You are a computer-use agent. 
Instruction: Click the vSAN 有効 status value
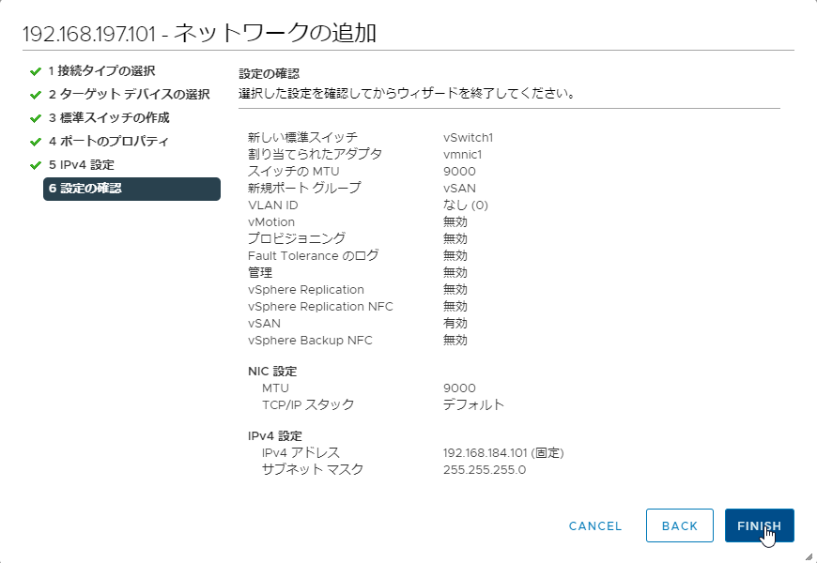pyautogui.click(x=455, y=324)
